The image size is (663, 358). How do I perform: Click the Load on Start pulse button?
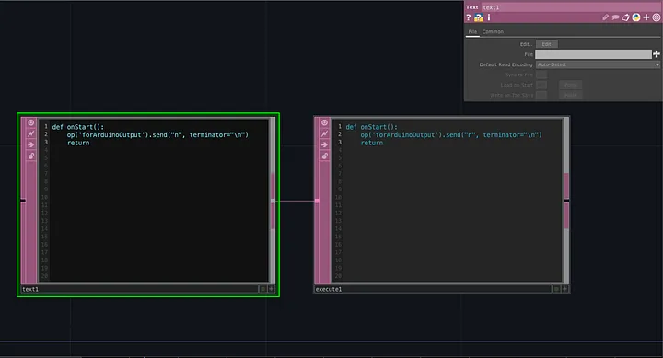(x=570, y=85)
